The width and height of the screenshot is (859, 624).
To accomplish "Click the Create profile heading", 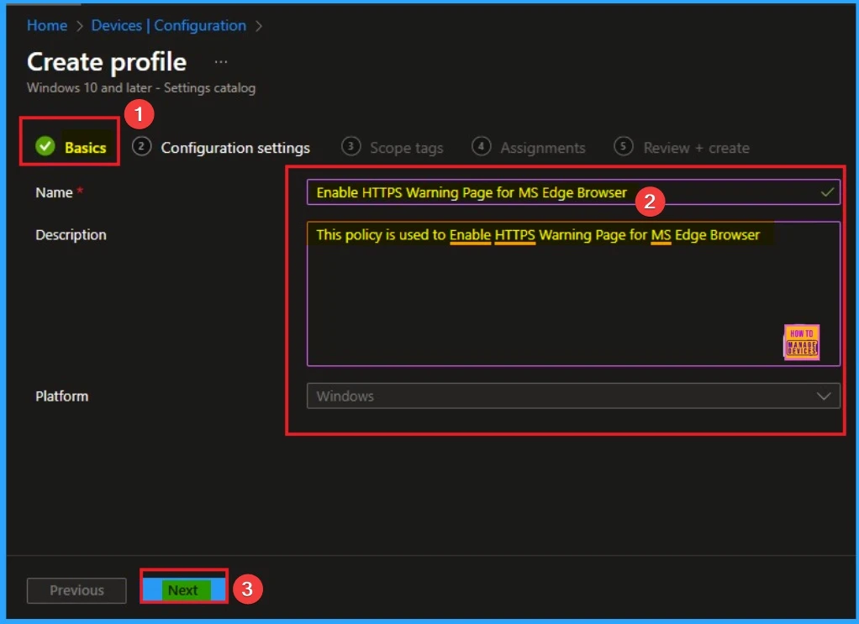I will [x=107, y=62].
